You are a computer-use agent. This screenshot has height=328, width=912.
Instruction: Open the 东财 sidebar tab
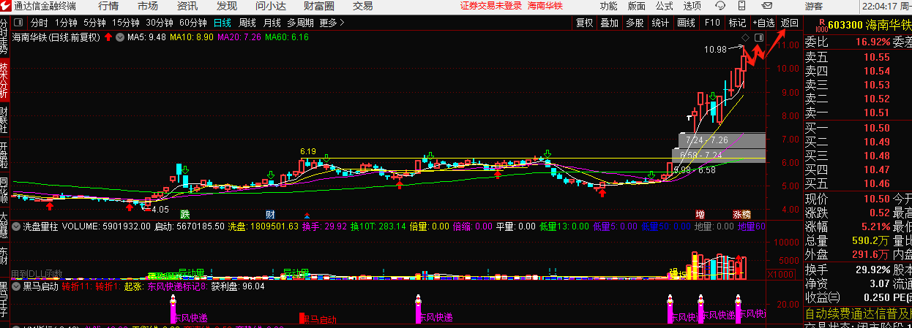point(4,256)
